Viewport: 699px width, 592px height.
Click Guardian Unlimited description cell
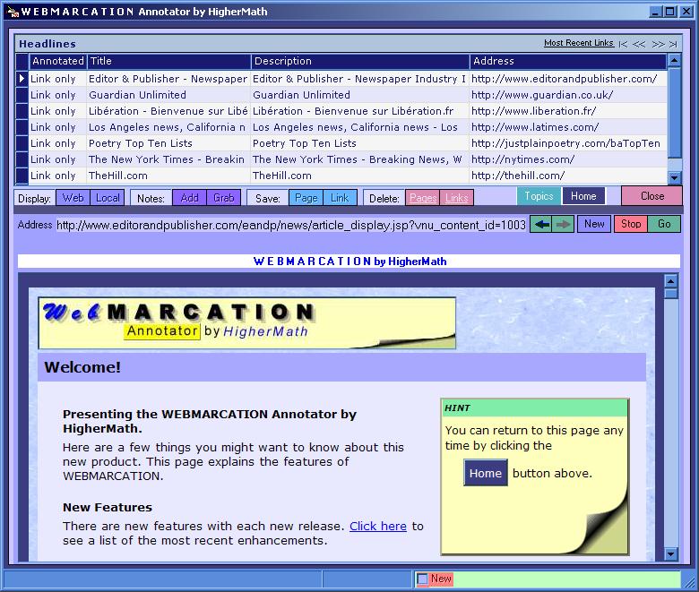tap(359, 95)
